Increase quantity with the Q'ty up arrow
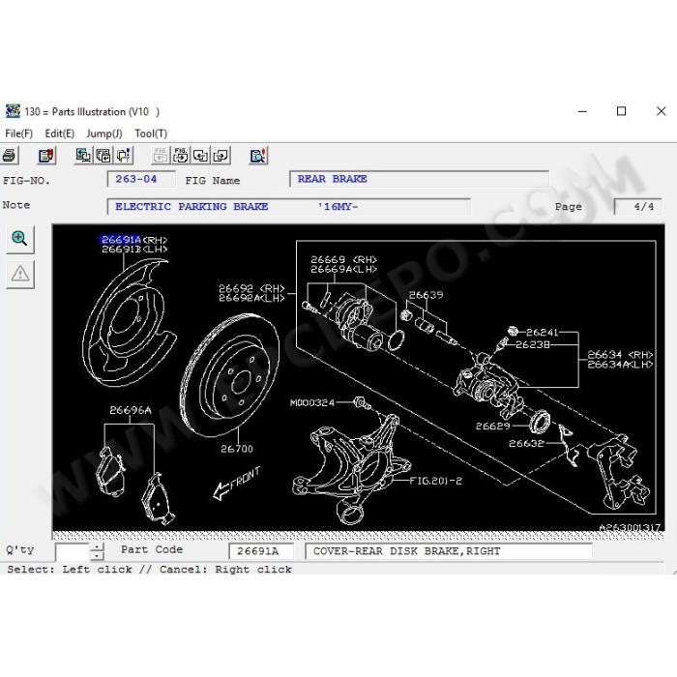Screen dimensions: 677x677 [97, 547]
